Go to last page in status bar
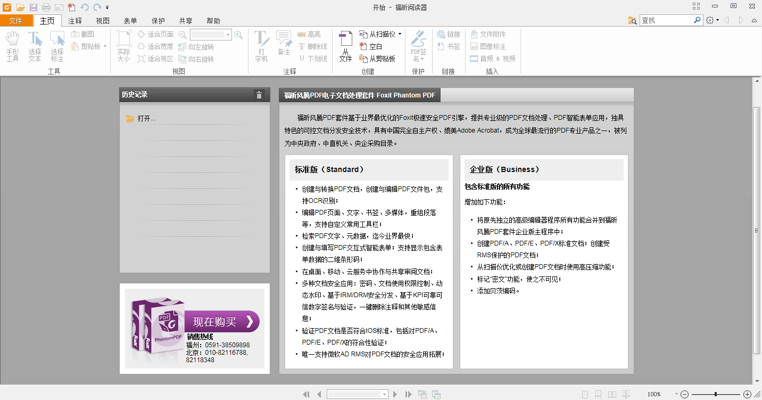 coord(408,394)
